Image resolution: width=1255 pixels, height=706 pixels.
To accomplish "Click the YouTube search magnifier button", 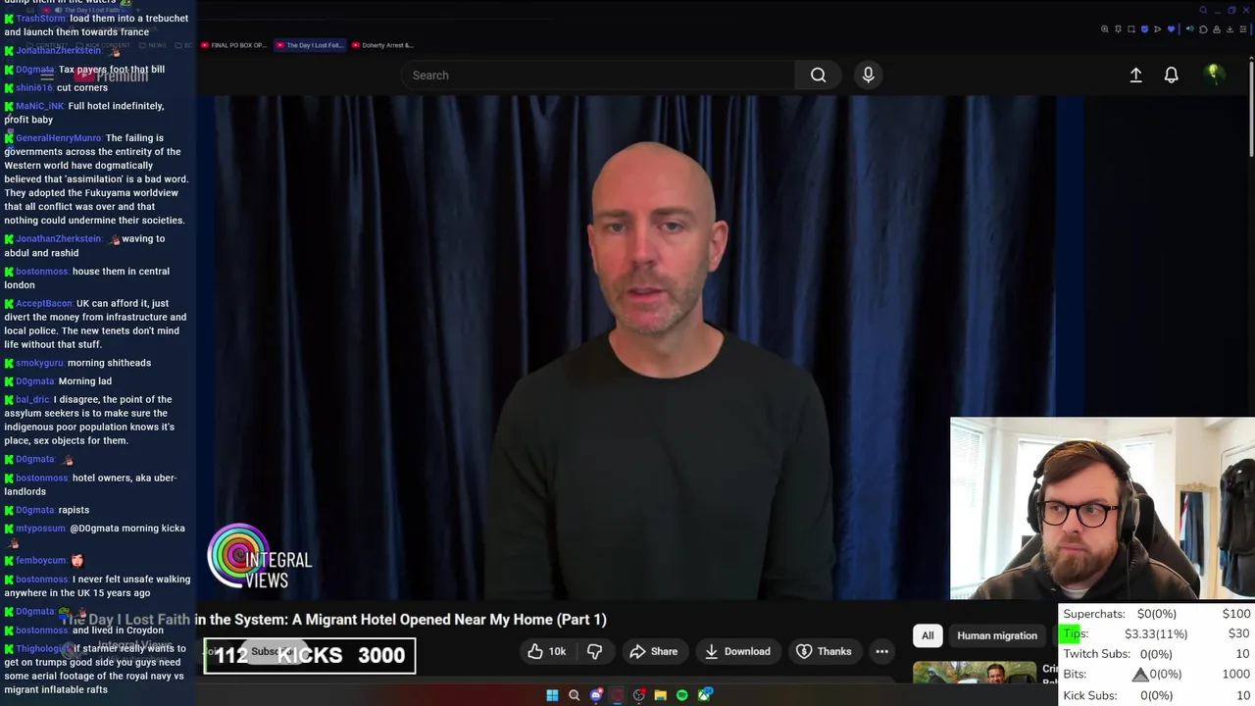I will [x=818, y=75].
